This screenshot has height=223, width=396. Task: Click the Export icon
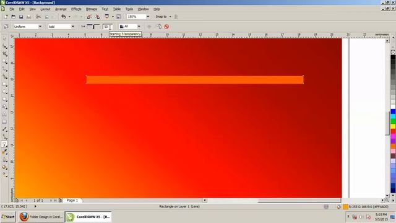pyautogui.click(x=98, y=17)
